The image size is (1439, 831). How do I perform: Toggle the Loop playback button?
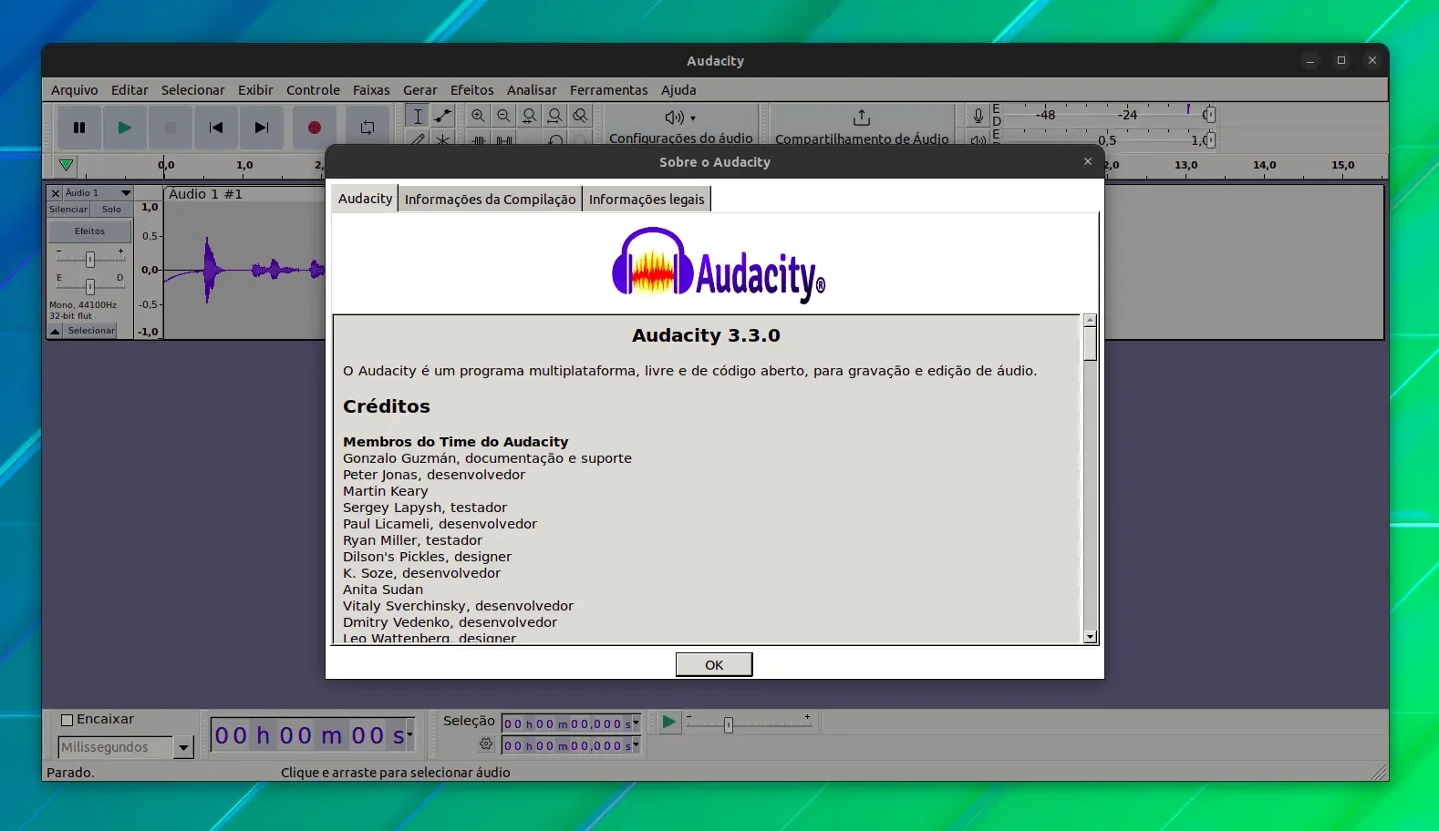(368, 128)
